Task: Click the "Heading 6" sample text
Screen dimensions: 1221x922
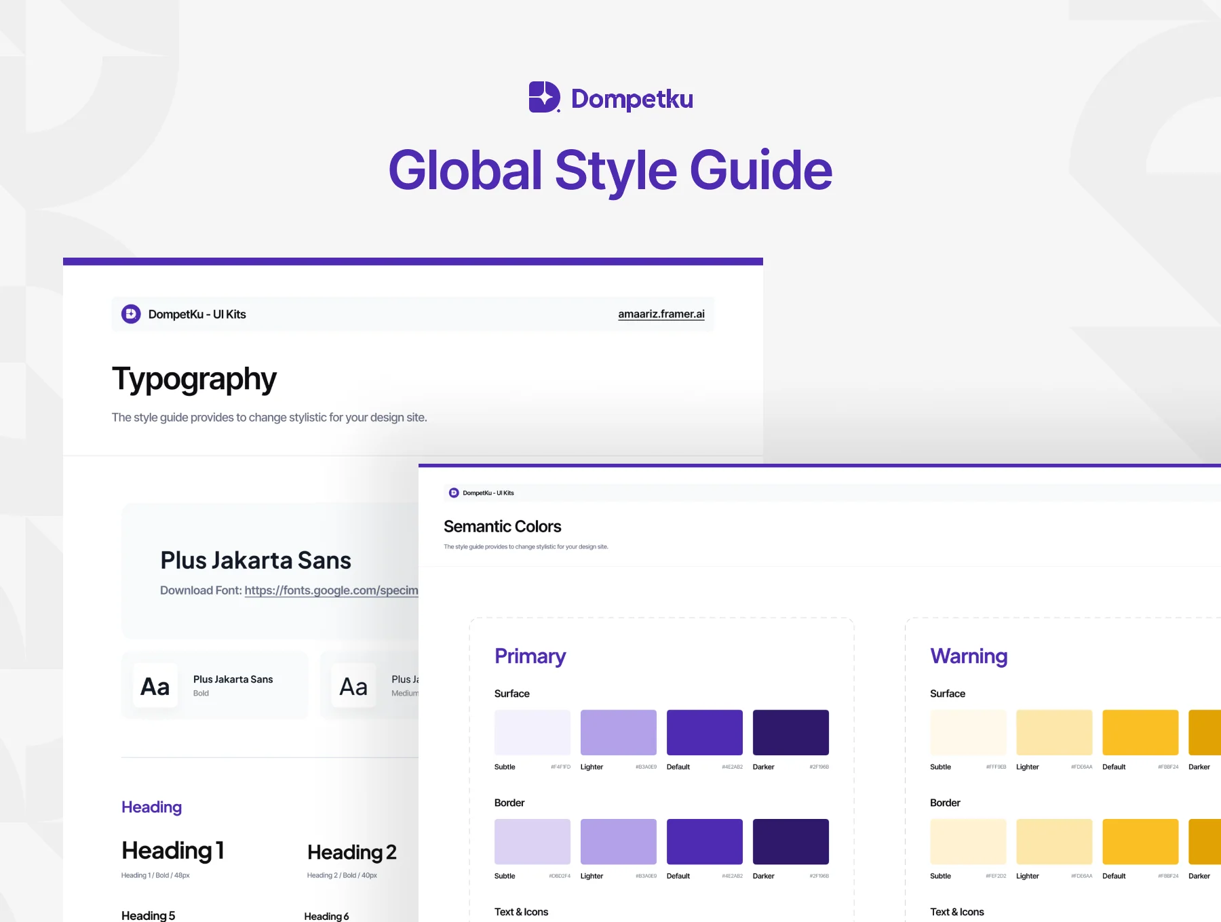Action: point(326,916)
